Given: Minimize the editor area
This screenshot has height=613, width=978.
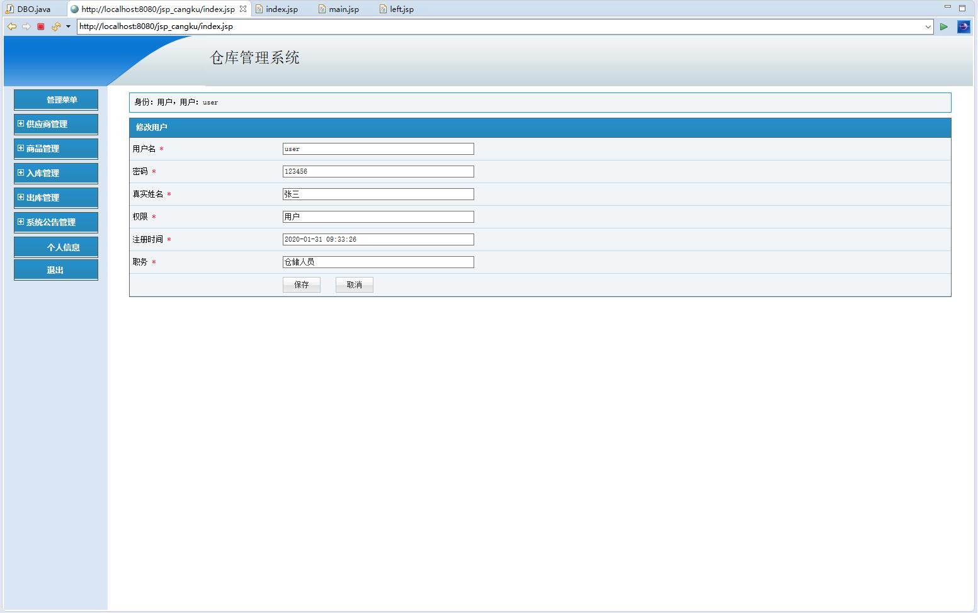Looking at the screenshot, I should (947, 7).
